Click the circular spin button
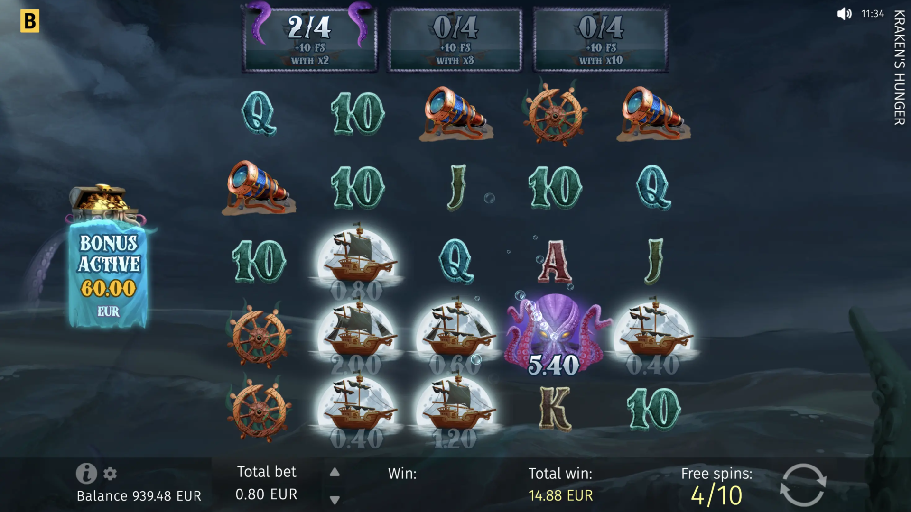The image size is (911, 512). (803, 485)
